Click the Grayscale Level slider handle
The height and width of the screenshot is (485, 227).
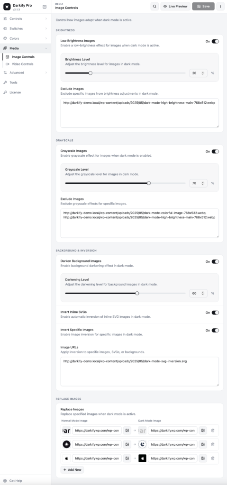click(149, 183)
